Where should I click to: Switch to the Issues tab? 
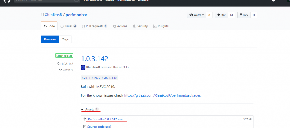click(69, 26)
